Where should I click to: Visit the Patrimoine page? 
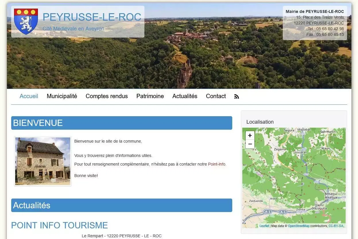150,96
